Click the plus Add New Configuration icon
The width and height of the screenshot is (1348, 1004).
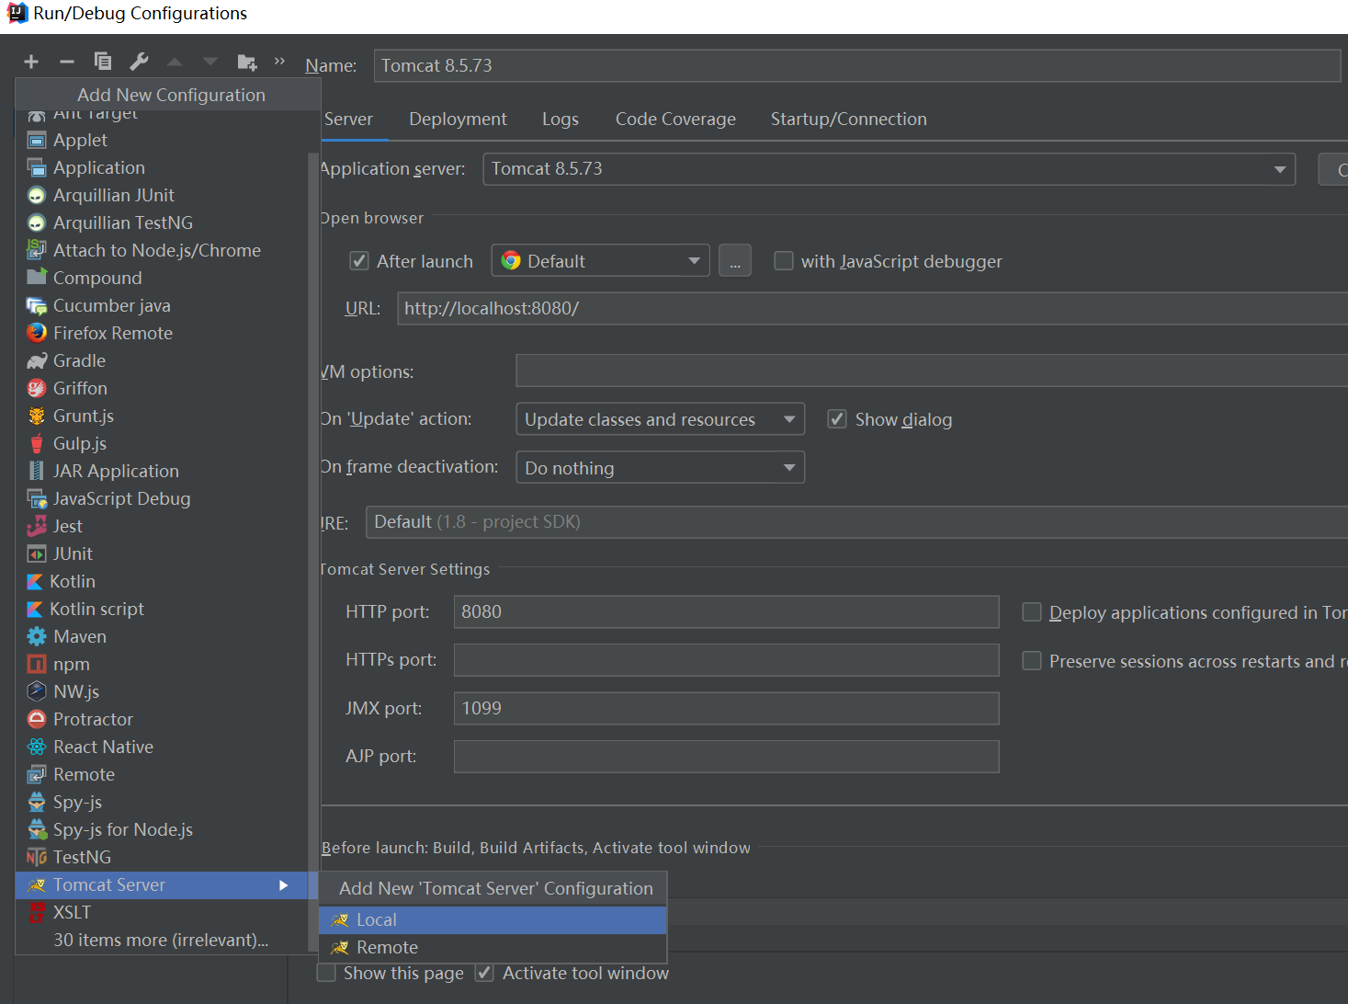31,62
